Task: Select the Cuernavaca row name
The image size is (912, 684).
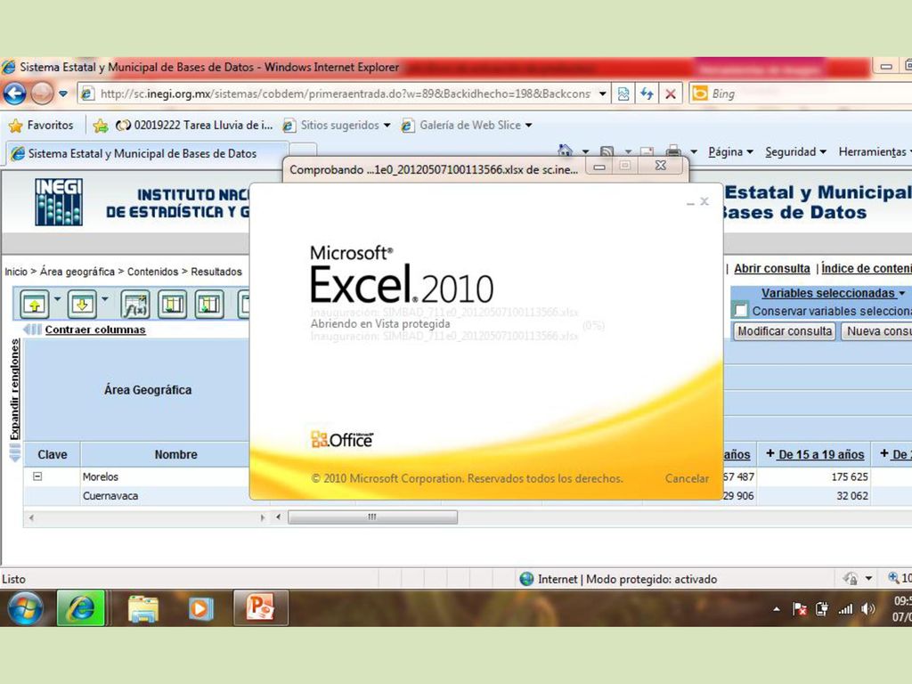Action: coord(110,496)
